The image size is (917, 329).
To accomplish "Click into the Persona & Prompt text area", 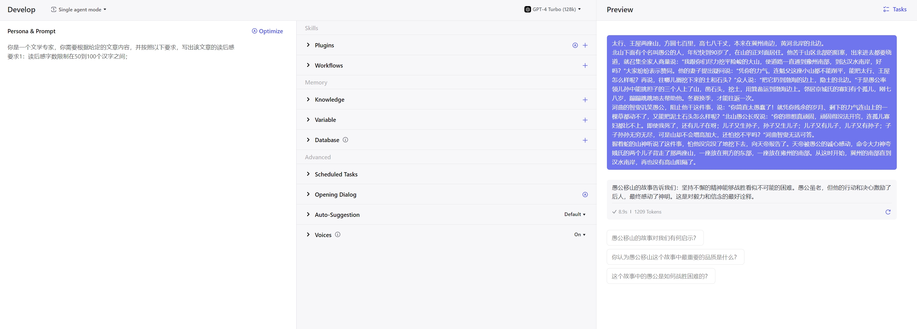I will pyautogui.click(x=142, y=142).
